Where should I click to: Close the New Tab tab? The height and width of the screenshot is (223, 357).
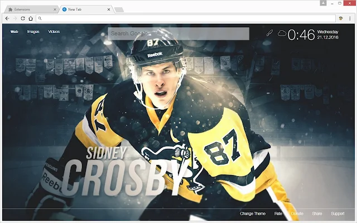tap(109, 9)
